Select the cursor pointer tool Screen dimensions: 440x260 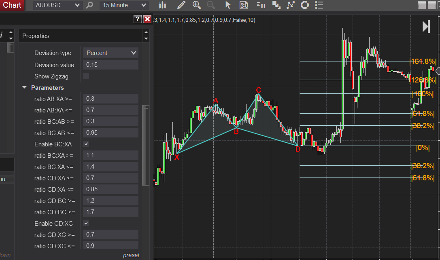click(x=228, y=5)
